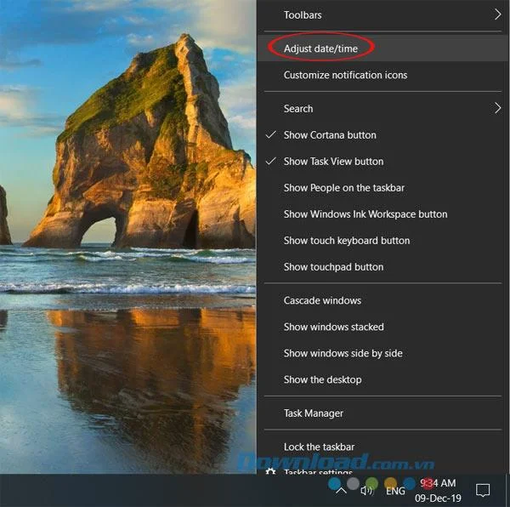Open the Toolbars submenu
This screenshot has height=507, width=510.
click(x=382, y=15)
